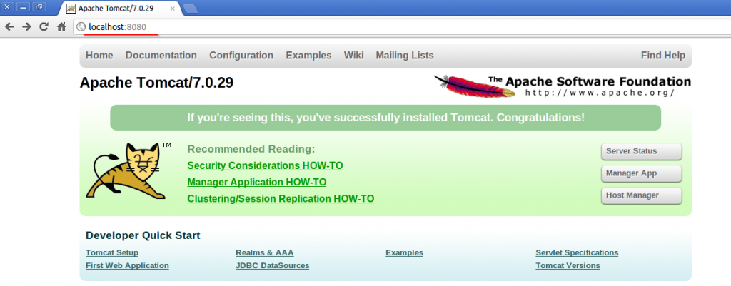The width and height of the screenshot is (731, 286).
Task: Click the Tomcat favicon on the tab
Action: pyautogui.click(x=71, y=9)
